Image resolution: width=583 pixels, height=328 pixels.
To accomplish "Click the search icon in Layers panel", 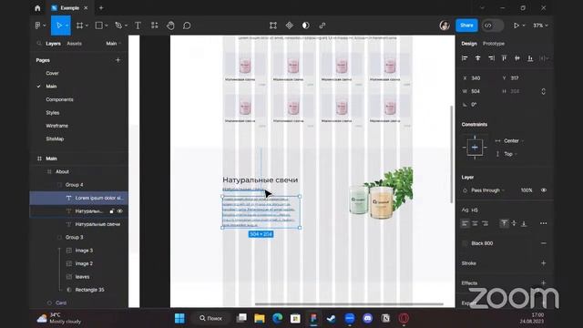I will click(x=39, y=44).
